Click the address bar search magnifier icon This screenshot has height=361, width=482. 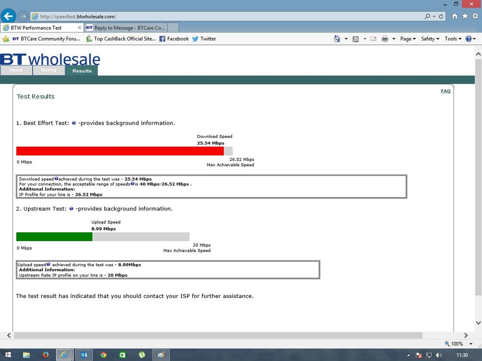(427, 16)
